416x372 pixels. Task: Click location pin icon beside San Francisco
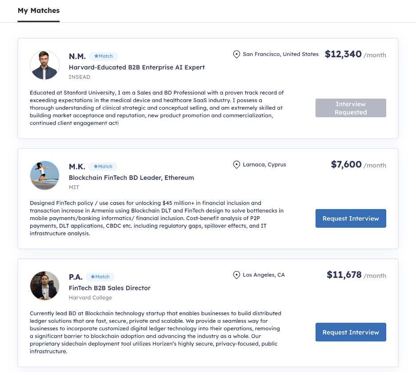click(236, 55)
